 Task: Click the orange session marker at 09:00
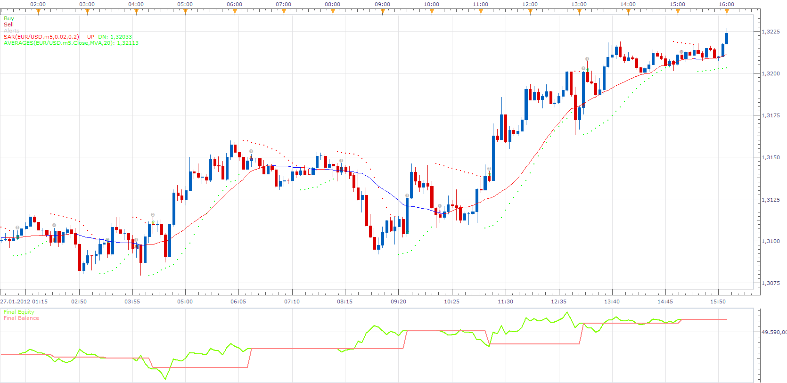pos(382,11)
